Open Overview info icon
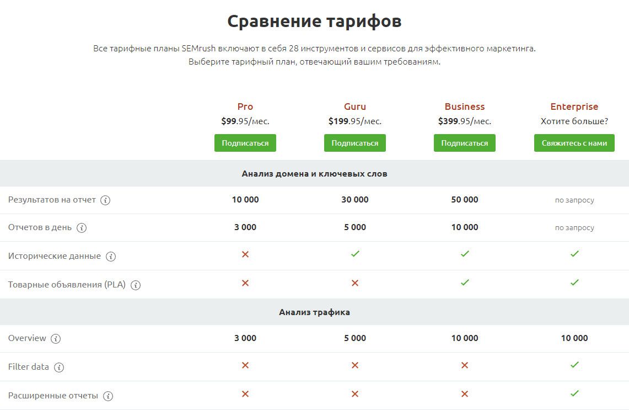Image resolution: width=629 pixels, height=410 pixels. [56, 338]
